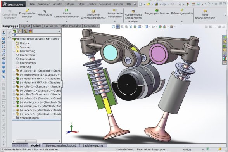The height and width of the screenshot is (152, 228).
Task: Select the rolle<1> component
Action: coord(40,86)
